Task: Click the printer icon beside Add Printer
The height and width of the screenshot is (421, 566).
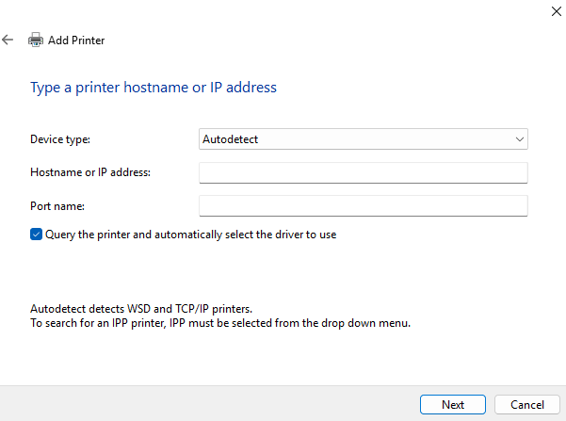Action: 36,40
